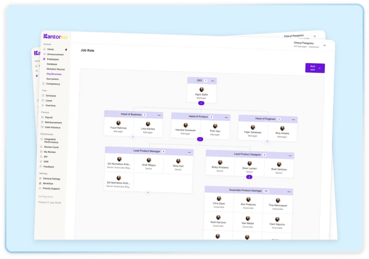Click the Home icon in the sidebar
The height and width of the screenshot is (259, 369).
click(x=44, y=49)
